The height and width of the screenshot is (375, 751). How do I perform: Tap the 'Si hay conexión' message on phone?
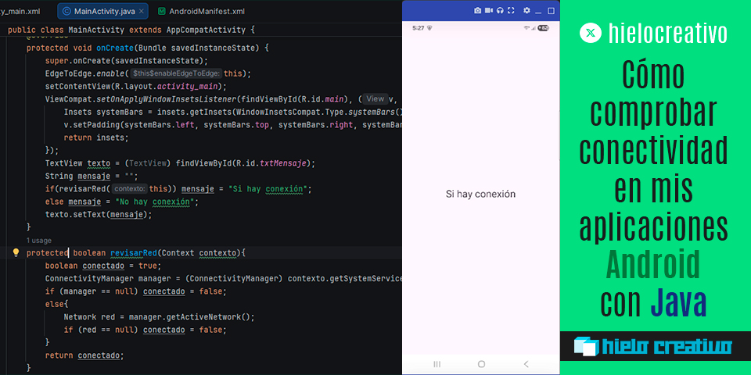tap(480, 194)
